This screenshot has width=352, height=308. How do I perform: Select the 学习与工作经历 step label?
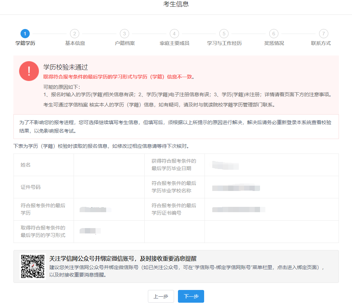[x=224, y=43]
